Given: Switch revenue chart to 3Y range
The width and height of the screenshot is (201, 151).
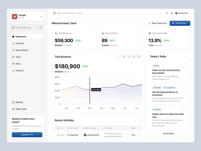Looking at the screenshot, I should tap(129, 57).
